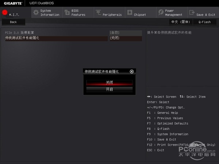Choose 开启 option in popup
This screenshot has width=219, height=164.
click(x=109, y=89)
